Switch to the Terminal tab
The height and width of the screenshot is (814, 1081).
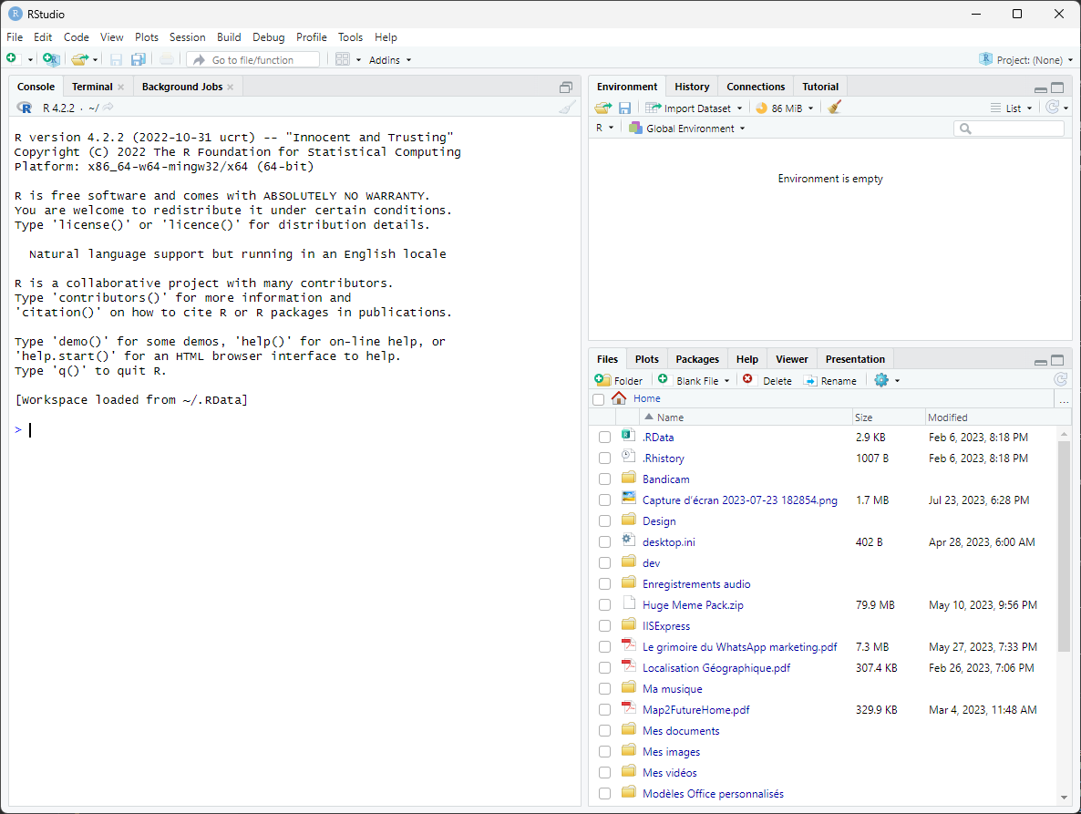click(x=92, y=87)
